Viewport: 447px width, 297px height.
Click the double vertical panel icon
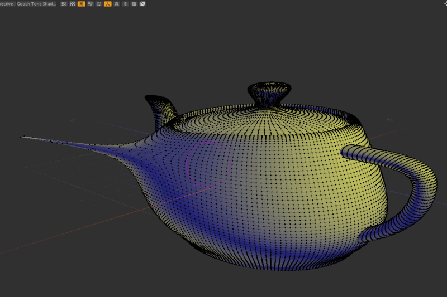tap(134, 3)
